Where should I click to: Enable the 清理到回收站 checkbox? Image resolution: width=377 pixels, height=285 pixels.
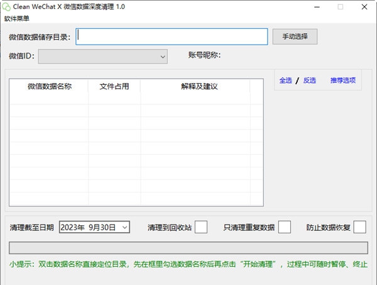(201, 227)
